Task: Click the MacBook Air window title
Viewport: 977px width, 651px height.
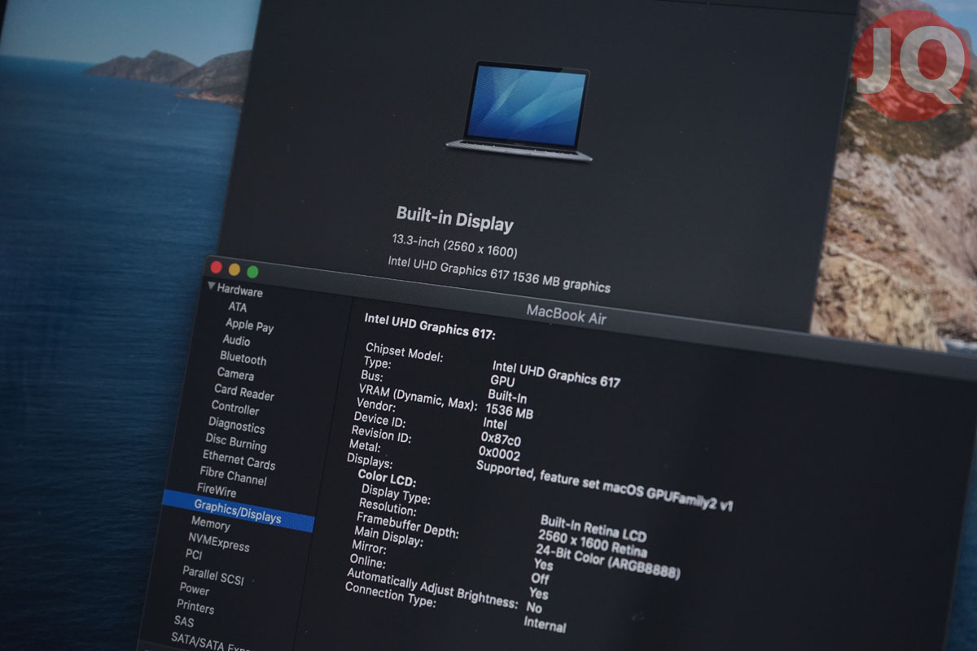Action: tap(567, 314)
